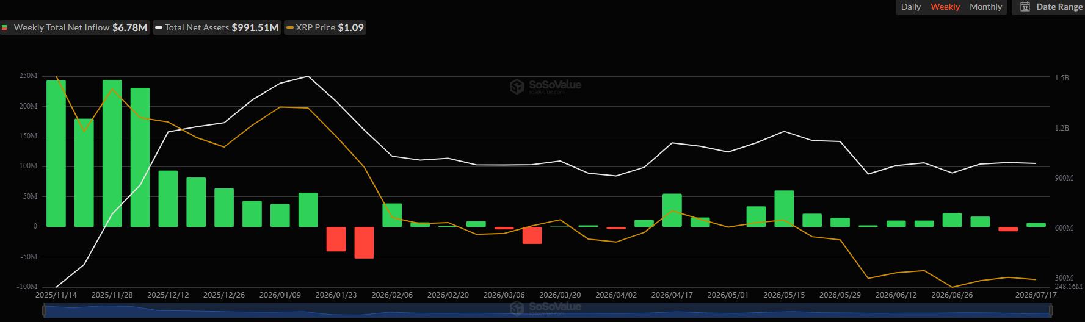
Task: Select the green bar above 2025/12/26
Action: point(224,207)
